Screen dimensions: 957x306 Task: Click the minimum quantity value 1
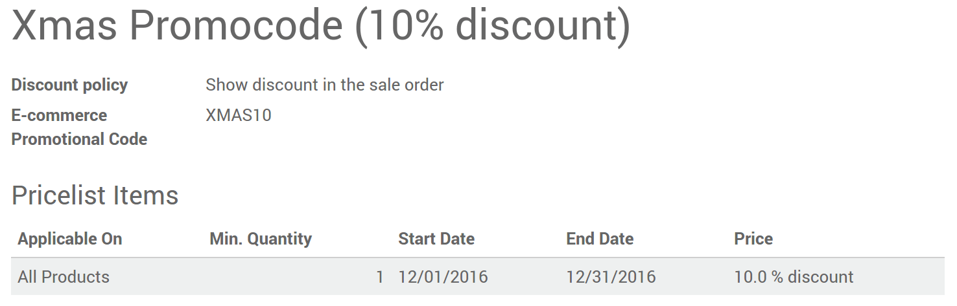tap(379, 277)
